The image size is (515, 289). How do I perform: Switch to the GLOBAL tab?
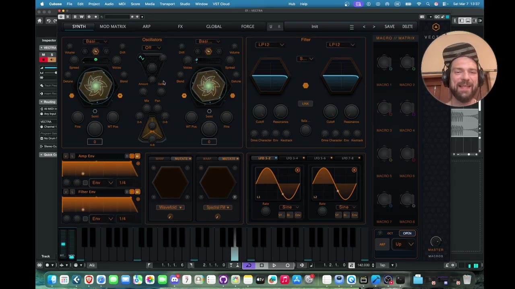[214, 26]
